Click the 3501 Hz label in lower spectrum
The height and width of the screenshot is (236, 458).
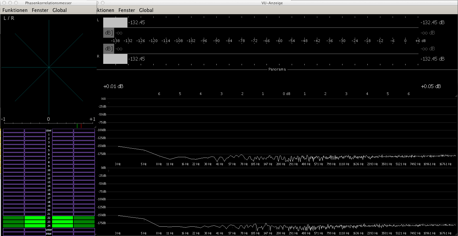[x=387, y=233]
